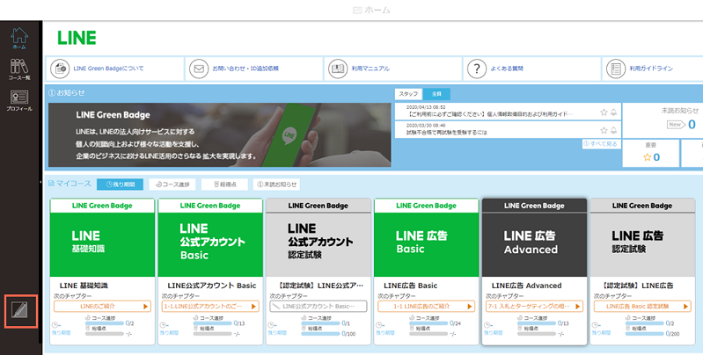703x355 pixels.
Task: Open the コース一覧 course list icon
Action: [18, 69]
